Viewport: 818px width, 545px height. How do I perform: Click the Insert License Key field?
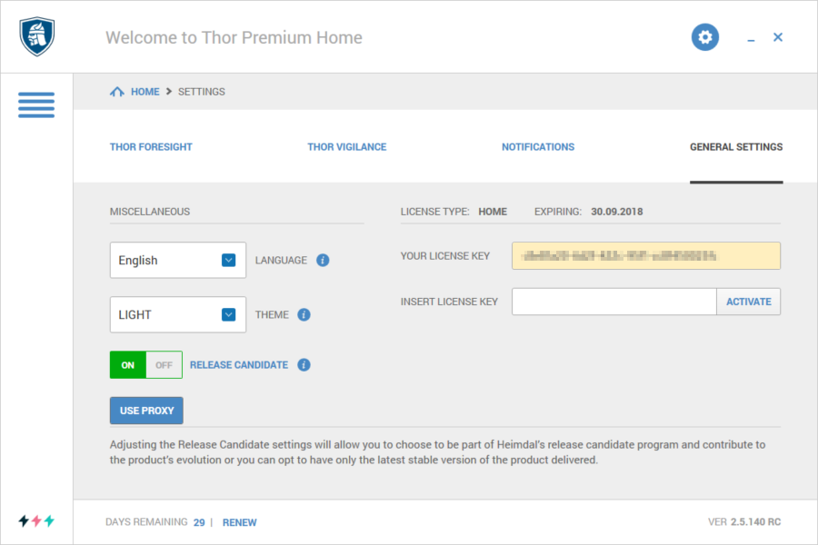pyautogui.click(x=613, y=302)
